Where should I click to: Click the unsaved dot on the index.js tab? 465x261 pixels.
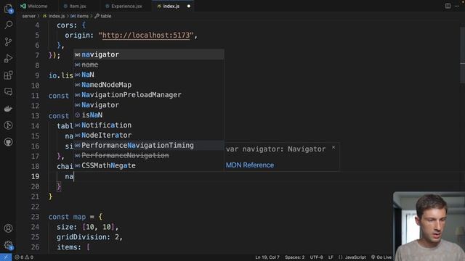coord(189,6)
